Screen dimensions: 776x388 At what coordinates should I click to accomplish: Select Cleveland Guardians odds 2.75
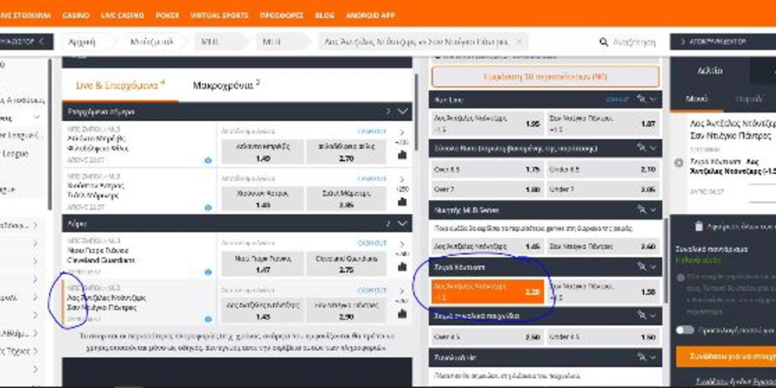click(x=346, y=264)
